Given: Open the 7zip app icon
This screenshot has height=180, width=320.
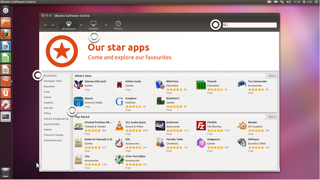Looking at the screenshot, I should tap(78, 160).
